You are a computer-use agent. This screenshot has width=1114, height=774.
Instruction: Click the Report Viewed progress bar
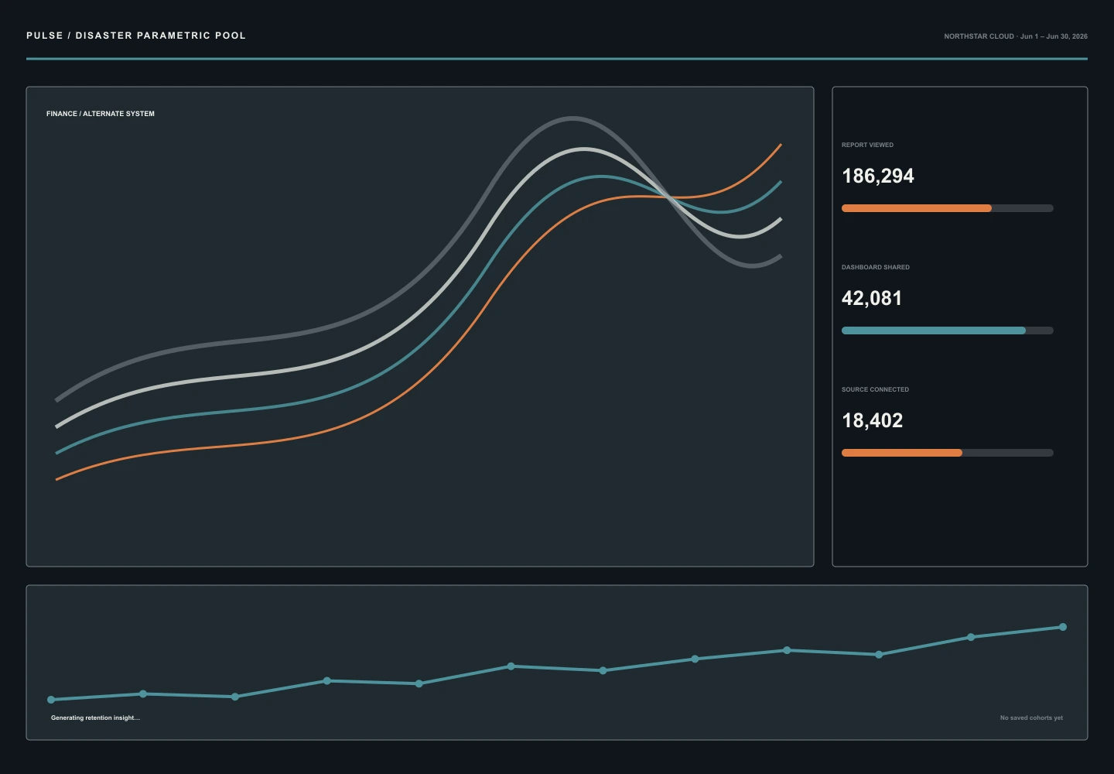coord(947,208)
